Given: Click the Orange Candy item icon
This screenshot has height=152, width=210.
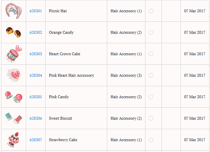Looking at the screenshot, I should coord(13,32).
